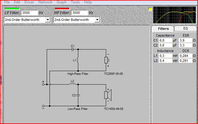Click the HP Filter label
198x124 pixels.
tap(62, 13)
